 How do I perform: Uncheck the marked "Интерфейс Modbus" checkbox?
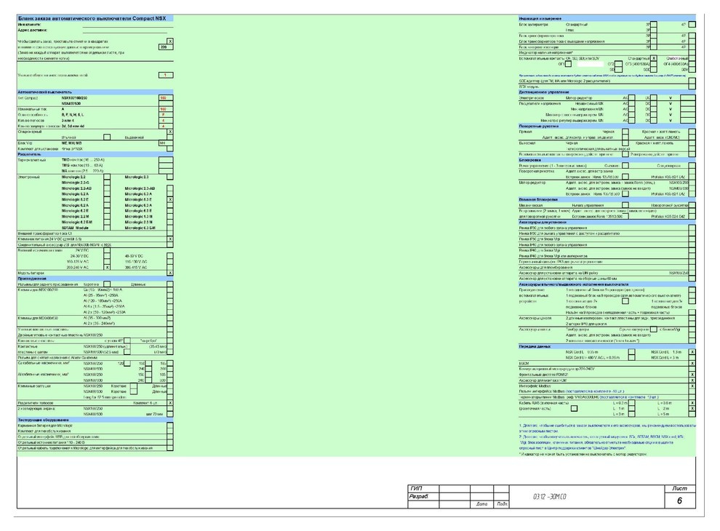[692, 386]
